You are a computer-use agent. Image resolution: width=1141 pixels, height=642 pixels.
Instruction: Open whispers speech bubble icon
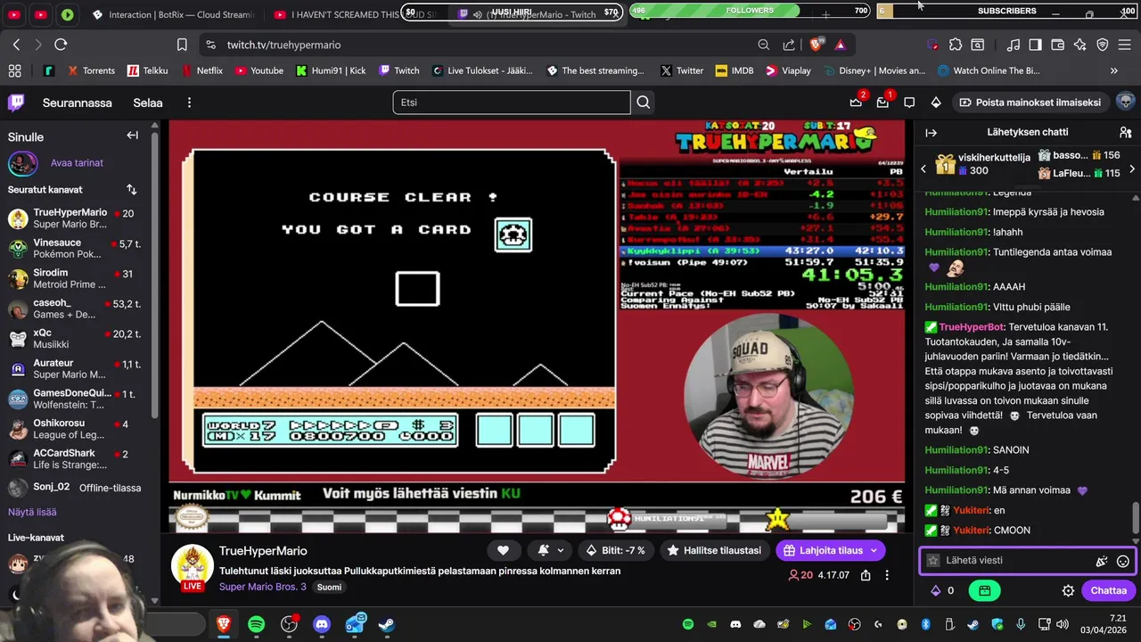click(x=909, y=103)
